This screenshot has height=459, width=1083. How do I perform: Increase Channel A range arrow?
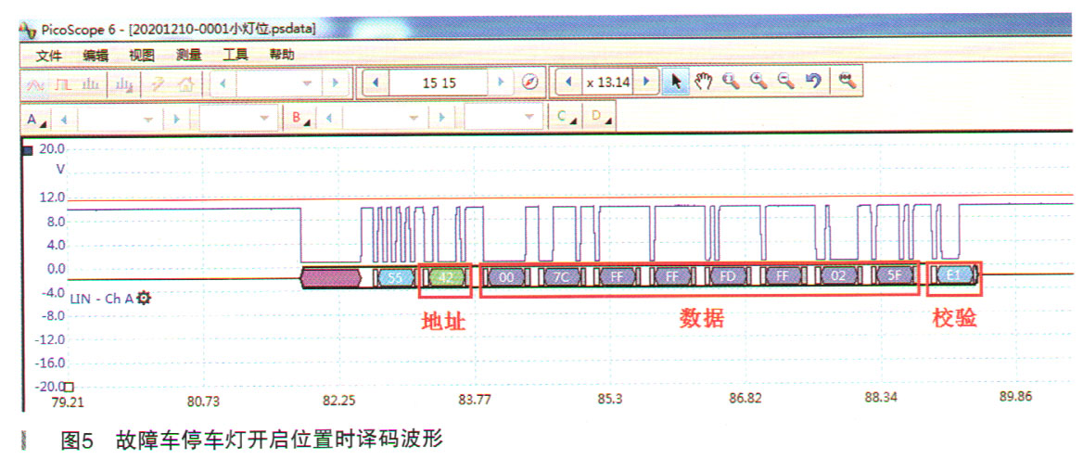click(x=177, y=119)
